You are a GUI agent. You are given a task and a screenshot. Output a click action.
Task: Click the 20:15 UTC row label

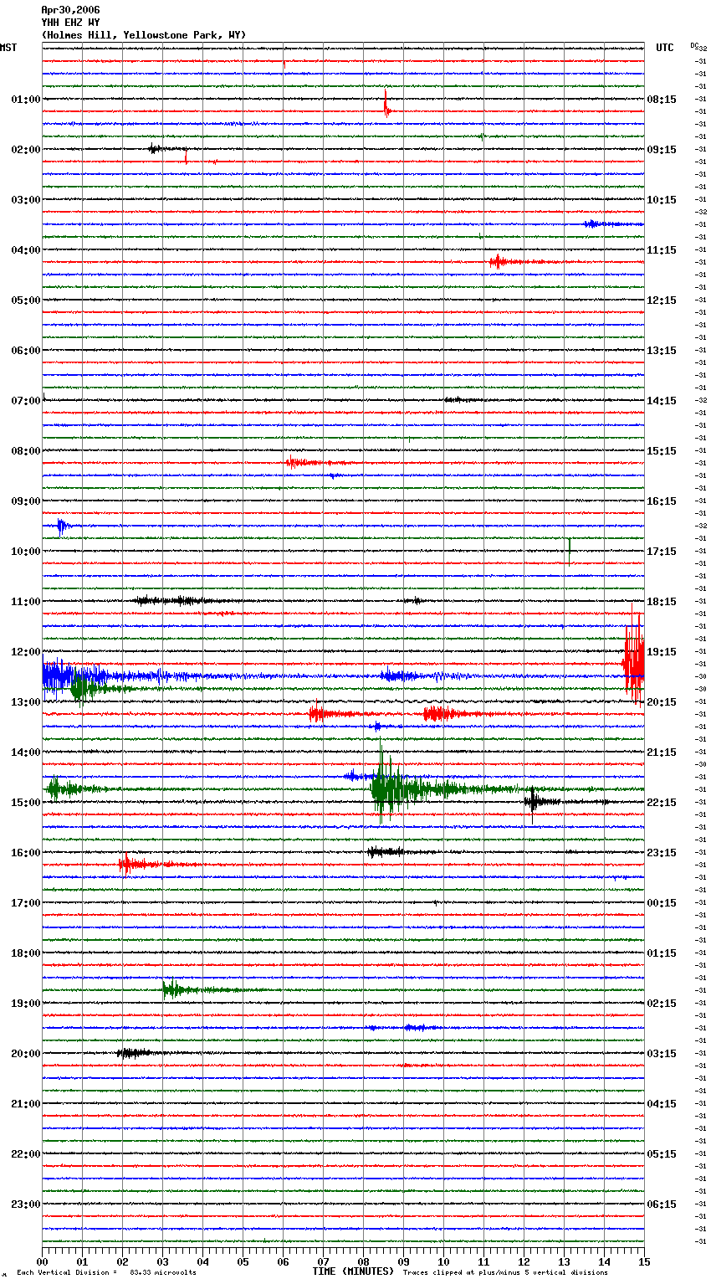pos(662,702)
